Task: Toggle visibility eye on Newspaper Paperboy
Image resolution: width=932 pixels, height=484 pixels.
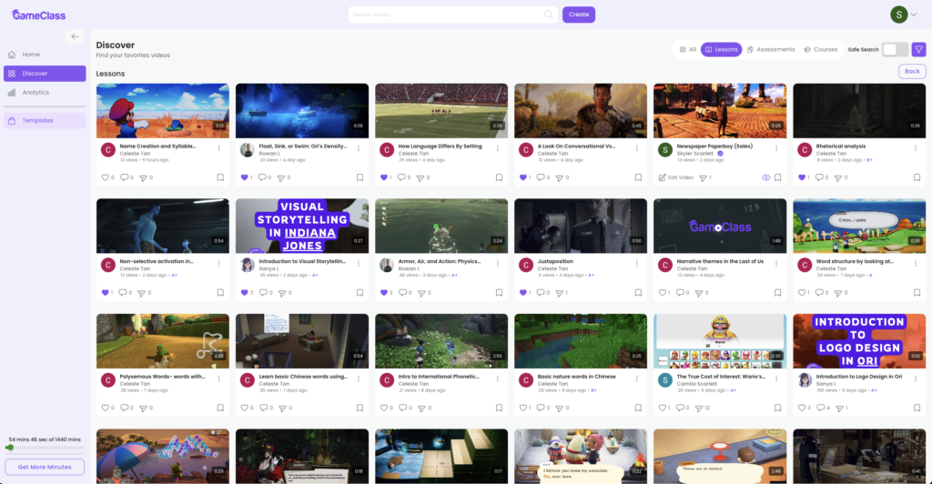Action: [x=765, y=177]
